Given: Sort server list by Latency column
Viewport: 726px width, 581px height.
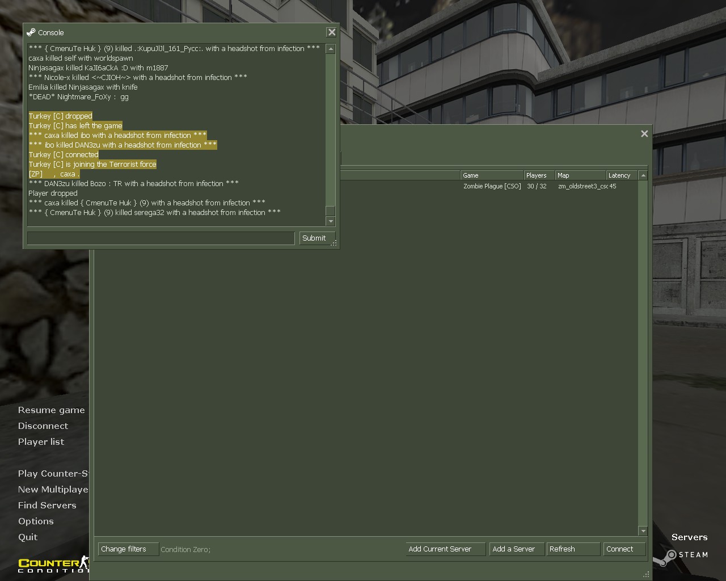Looking at the screenshot, I should pyautogui.click(x=621, y=176).
